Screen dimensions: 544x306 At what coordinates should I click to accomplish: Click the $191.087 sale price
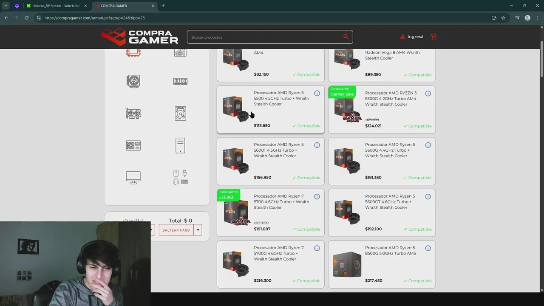click(262, 229)
